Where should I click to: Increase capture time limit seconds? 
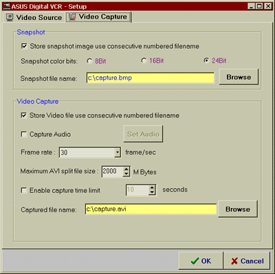coord(152,187)
